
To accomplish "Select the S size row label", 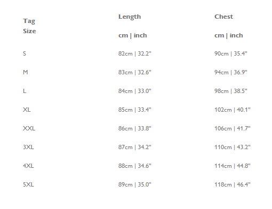I will (25, 53).
